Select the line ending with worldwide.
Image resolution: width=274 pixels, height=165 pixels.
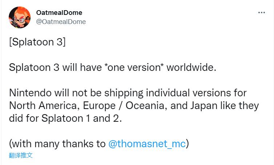[x=113, y=68]
